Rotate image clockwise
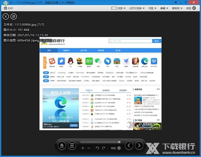This screenshot has width=201, height=157. (x=104, y=148)
